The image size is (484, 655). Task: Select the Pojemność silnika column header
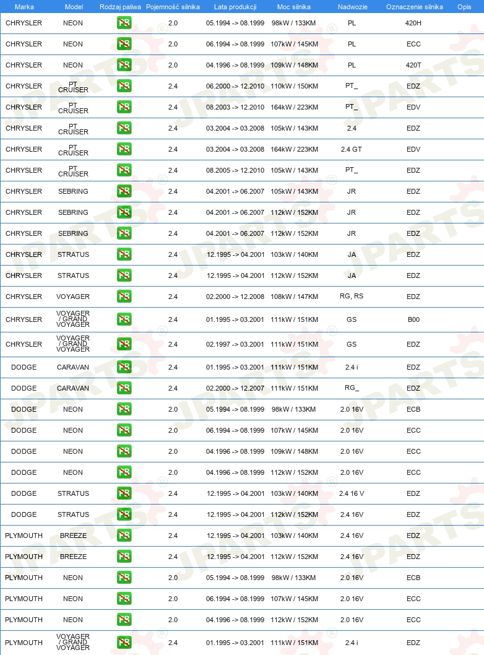173,7
